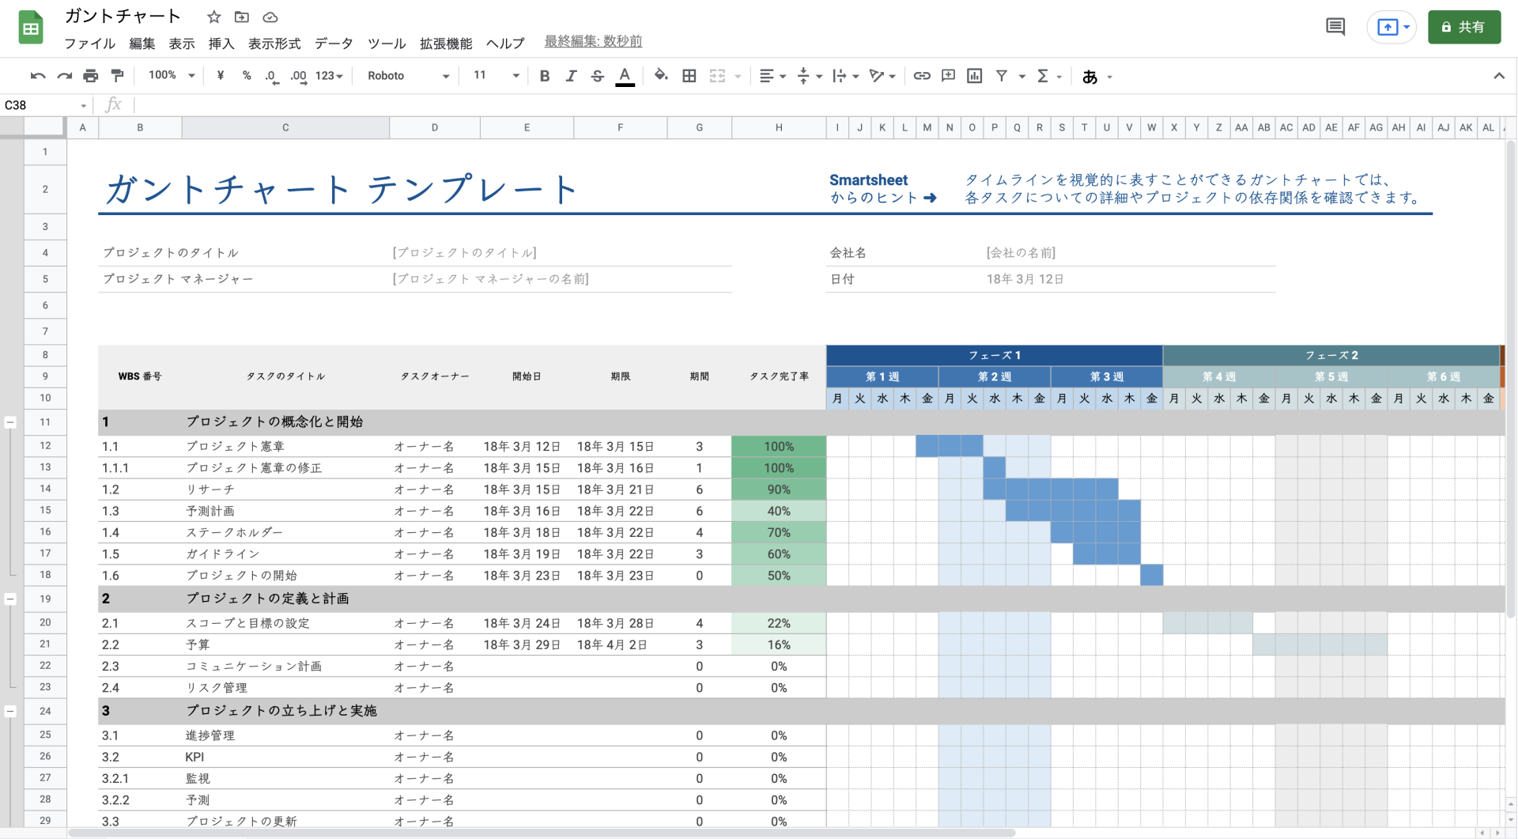Toggle italic formatting
The image size is (1518, 839).
(x=571, y=76)
